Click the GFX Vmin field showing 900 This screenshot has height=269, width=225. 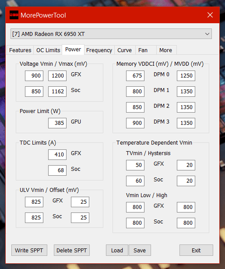pos(34,76)
